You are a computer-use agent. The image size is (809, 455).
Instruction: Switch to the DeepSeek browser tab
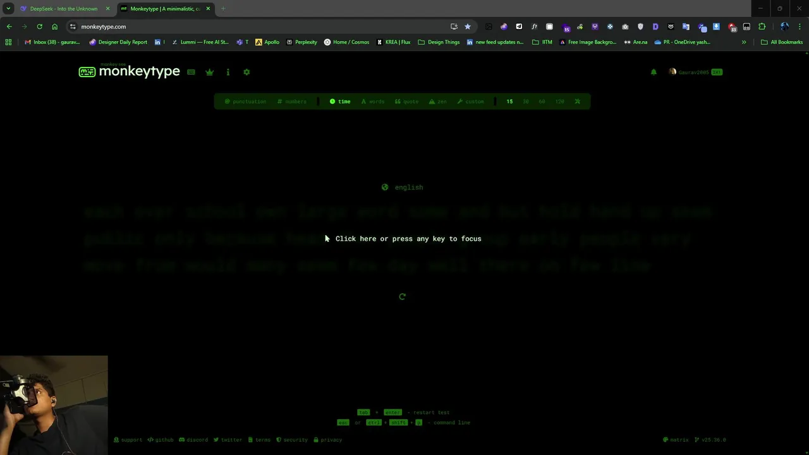click(x=63, y=9)
